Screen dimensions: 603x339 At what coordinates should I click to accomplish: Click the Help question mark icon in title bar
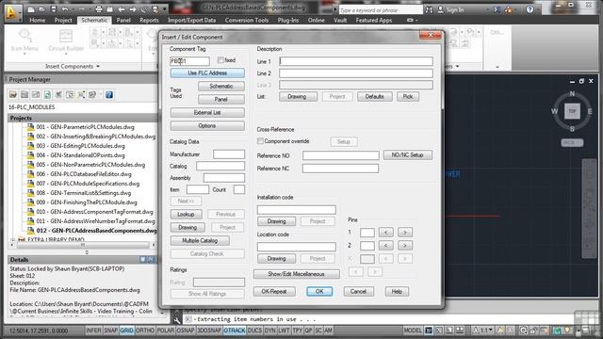530,9
